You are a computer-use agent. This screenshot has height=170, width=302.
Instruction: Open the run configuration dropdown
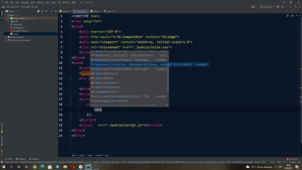[267, 7]
